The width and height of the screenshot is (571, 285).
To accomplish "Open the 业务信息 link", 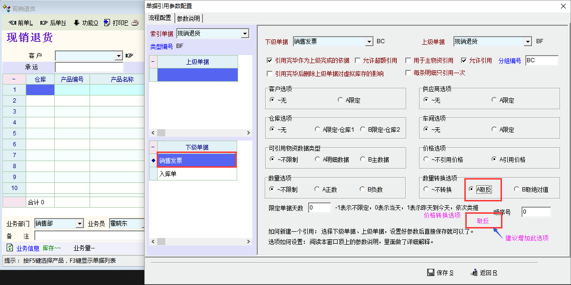I will pos(28,248).
